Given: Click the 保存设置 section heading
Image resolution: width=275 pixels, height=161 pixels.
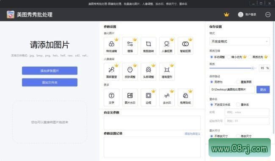Looking at the screenshot, I should tap(215, 27).
